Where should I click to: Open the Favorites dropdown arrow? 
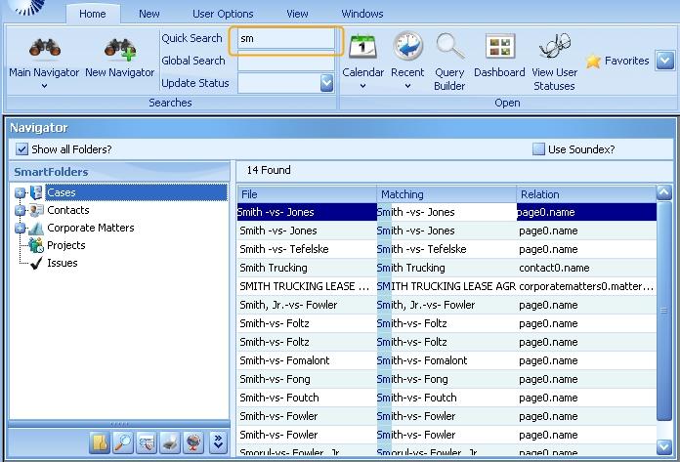(664, 61)
